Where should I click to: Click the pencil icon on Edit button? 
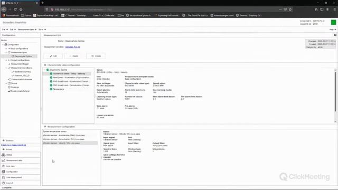51,56
